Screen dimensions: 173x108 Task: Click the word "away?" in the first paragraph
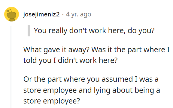pos(79,50)
